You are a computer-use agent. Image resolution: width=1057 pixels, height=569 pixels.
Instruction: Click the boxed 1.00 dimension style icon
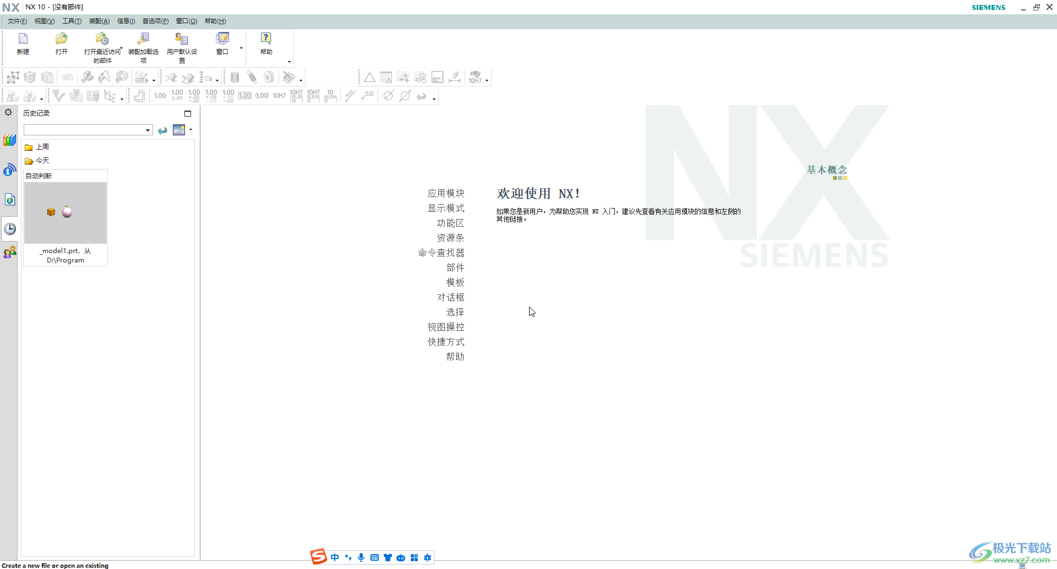click(x=245, y=96)
